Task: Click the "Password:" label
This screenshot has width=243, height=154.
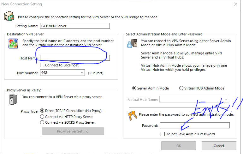Action: (x=150, y=126)
